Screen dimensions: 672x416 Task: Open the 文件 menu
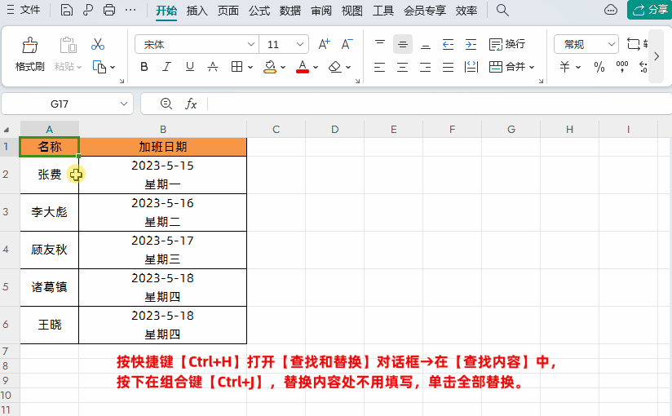24,10
